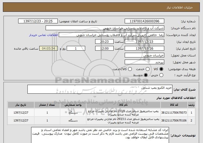Select the متوسط purchase type radio
The image size is (203, 143).
pyautogui.click(x=146, y=75)
